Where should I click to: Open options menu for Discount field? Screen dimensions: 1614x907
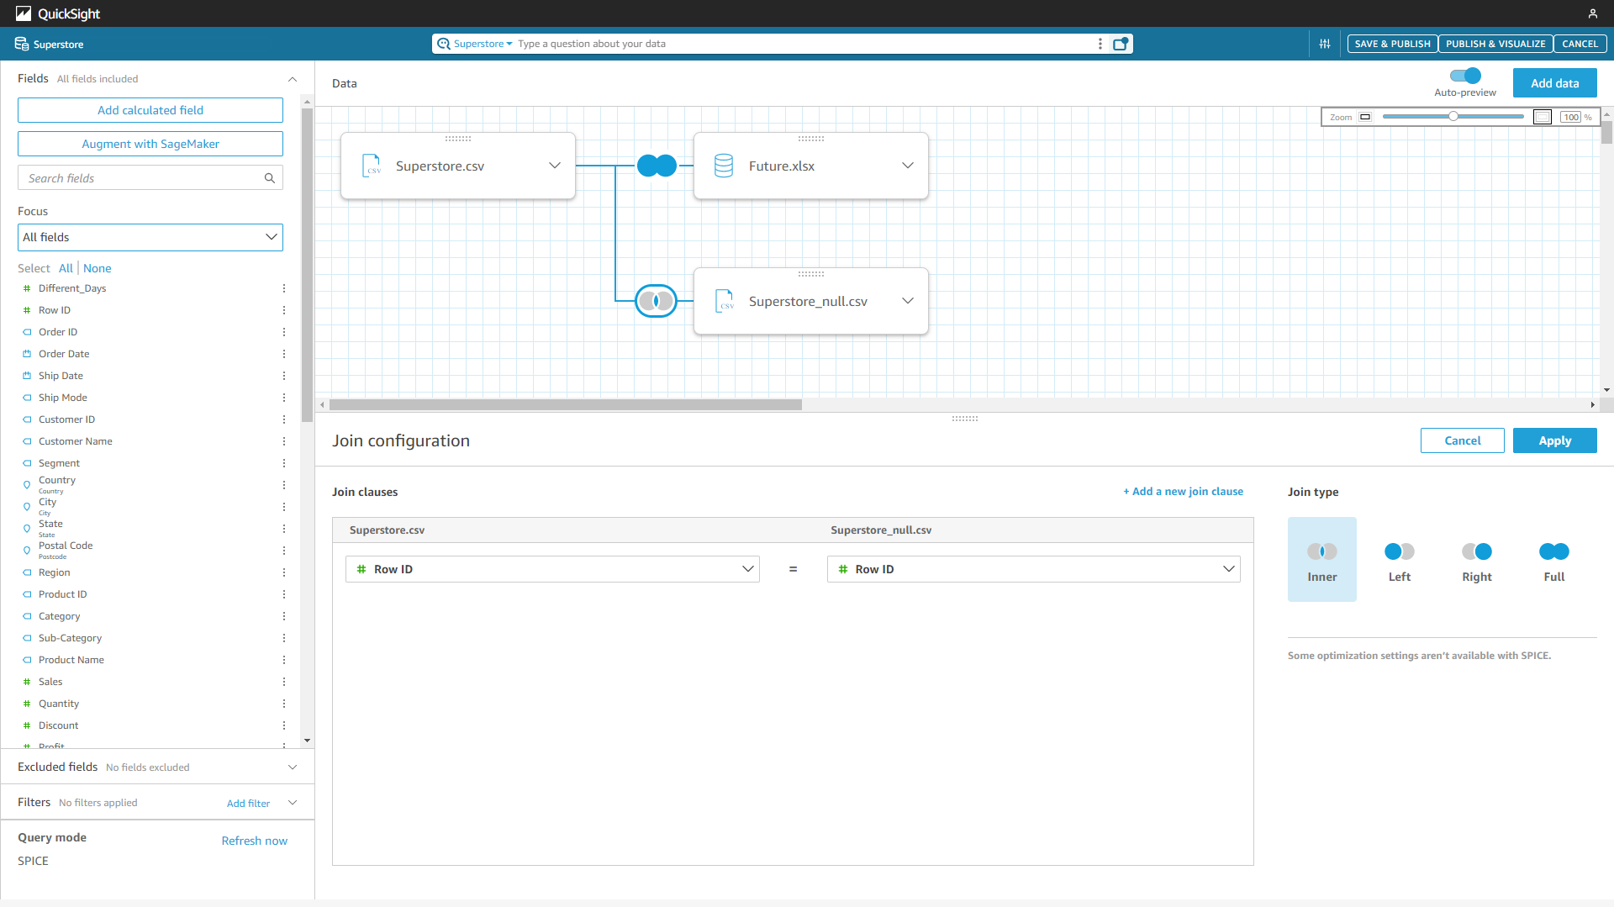point(284,725)
